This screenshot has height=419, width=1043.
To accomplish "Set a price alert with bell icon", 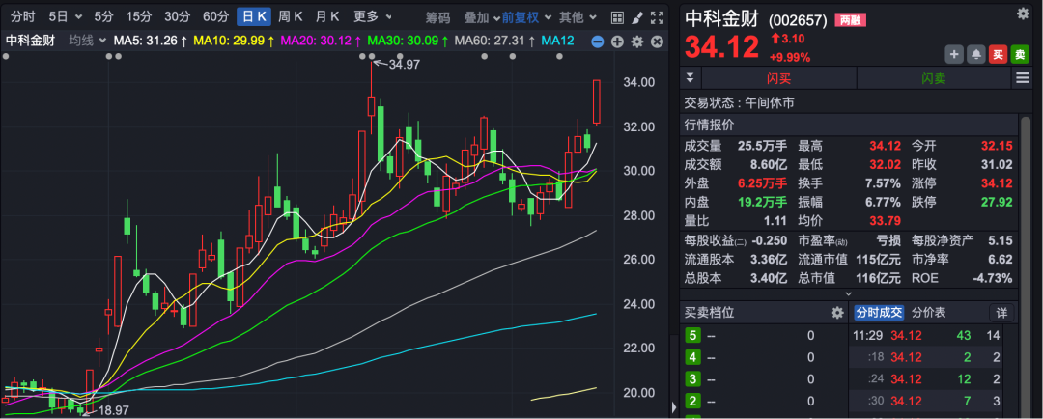I will click(976, 54).
